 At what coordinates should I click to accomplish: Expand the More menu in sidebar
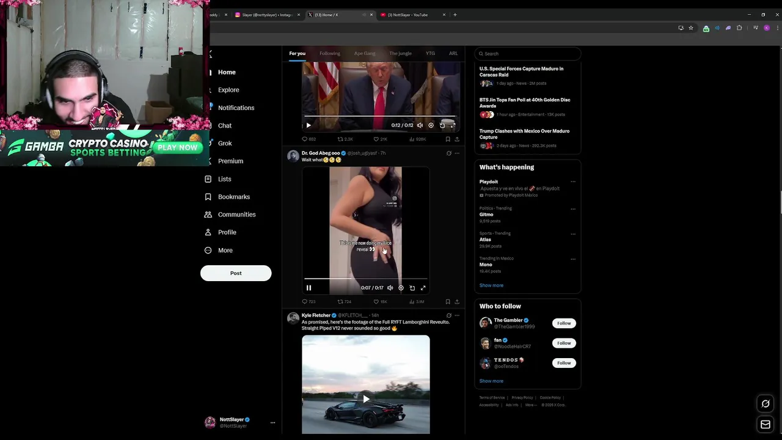[x=218, y=251]
